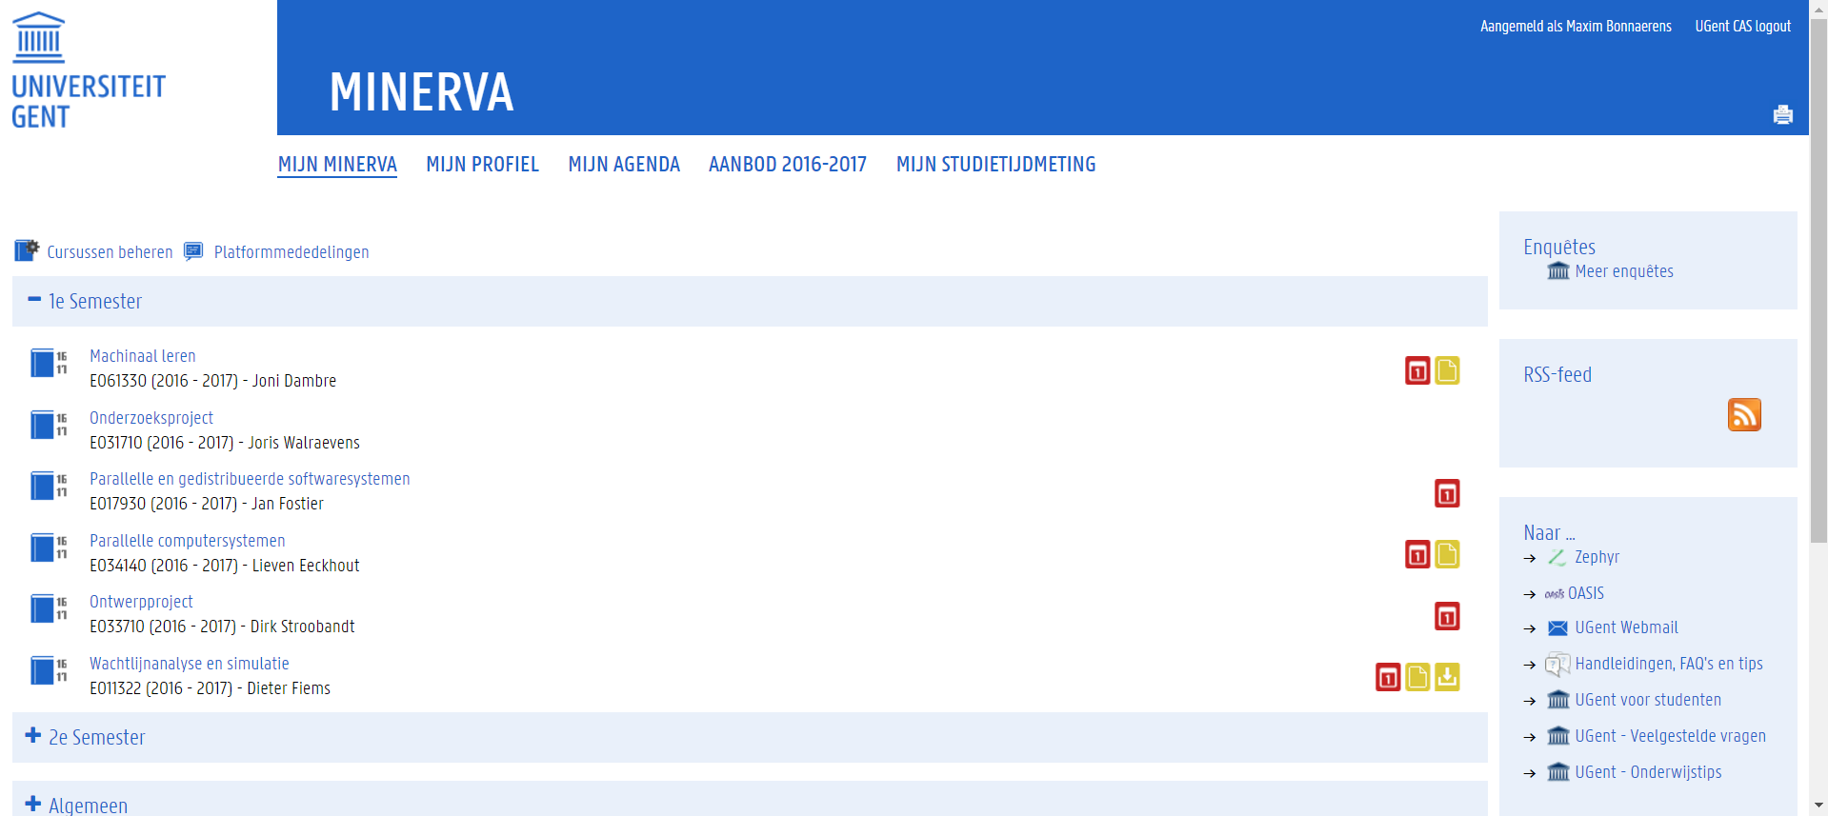This screenshot has width=1828, height=816.
Task: Click the course icon beside Wachtlijnanalyse en simulatie
Action: [49, 670]
